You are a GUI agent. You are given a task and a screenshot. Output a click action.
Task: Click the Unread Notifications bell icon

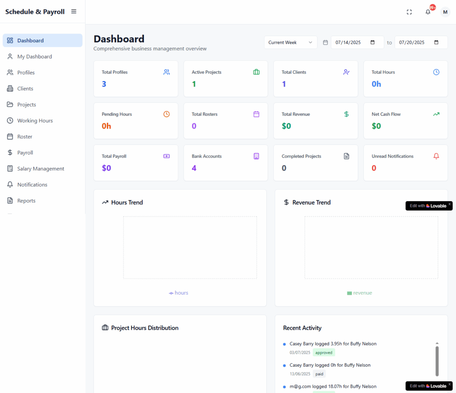[436, 156]
